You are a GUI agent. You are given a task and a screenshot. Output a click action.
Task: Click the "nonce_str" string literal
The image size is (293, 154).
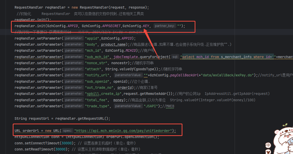(x=96, y=63)
